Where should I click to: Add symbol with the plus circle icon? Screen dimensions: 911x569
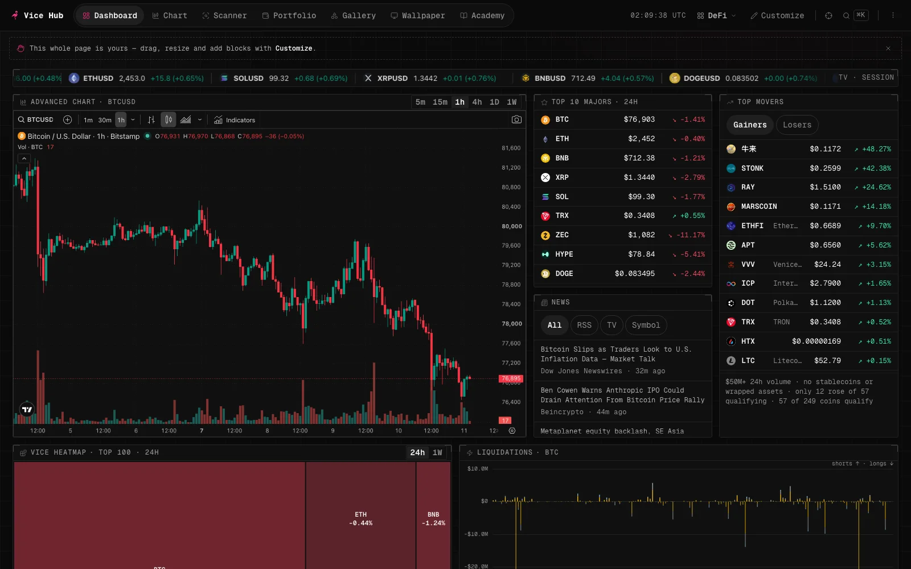pyautogui.click(x=67, y=119)
